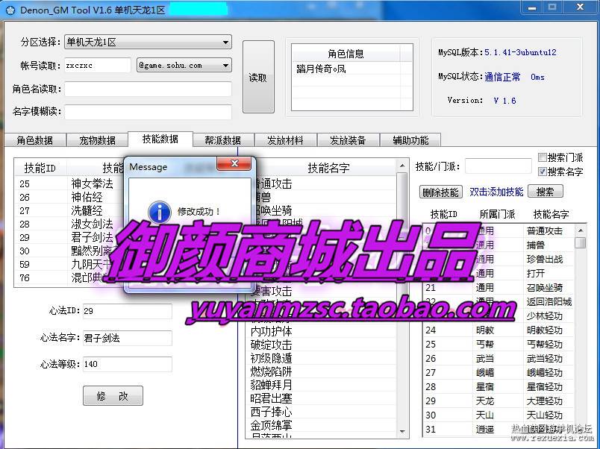Select row 24 明教轻功 in right list

click(499, 330)
